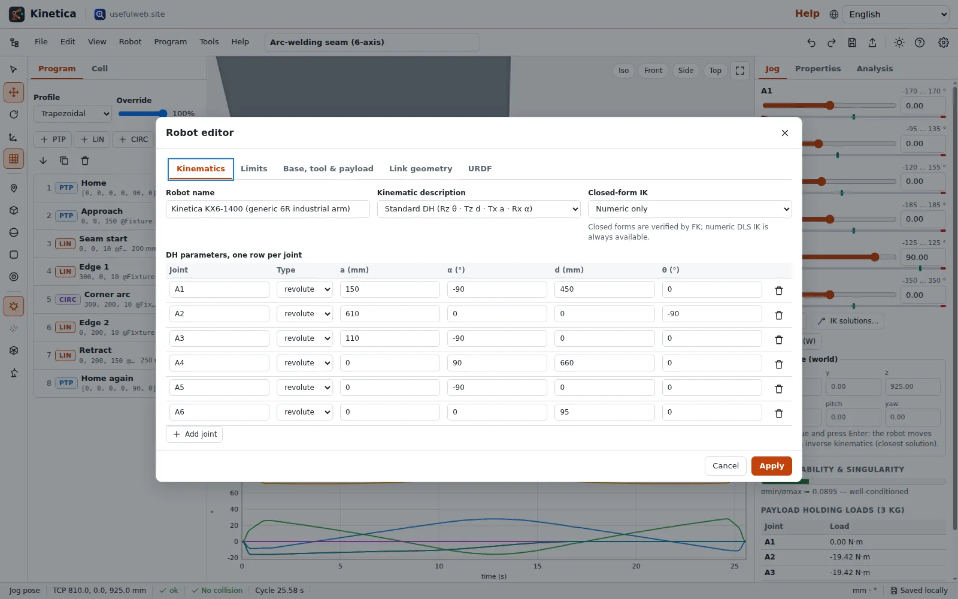The height and width of the screenshot is (599, 958).
Task: Select the move/jog tool in the left sidebar
Action: click(14, 92)
